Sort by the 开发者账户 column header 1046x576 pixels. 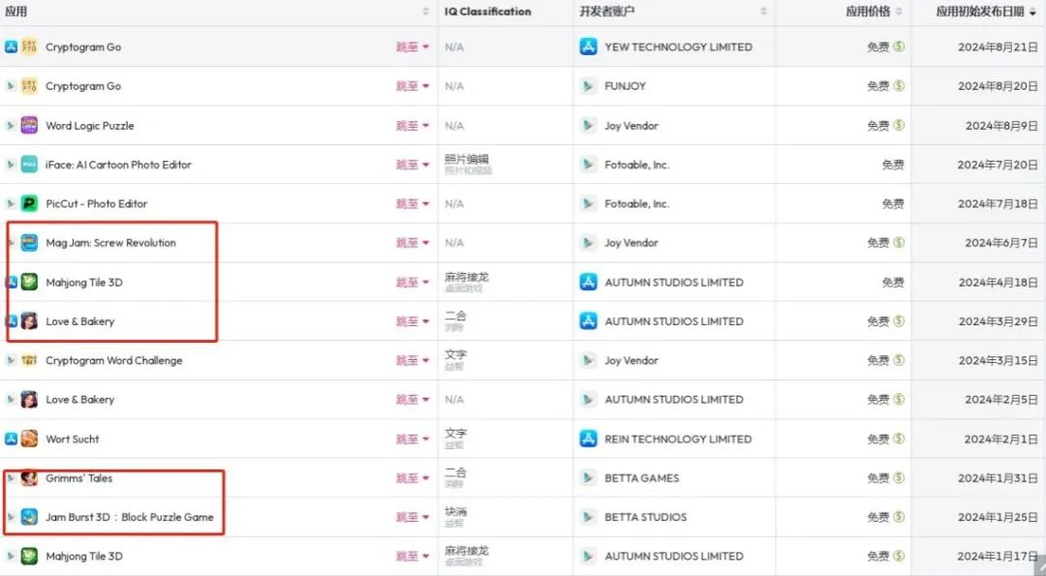pyautogui.click(x=606, y=12)
